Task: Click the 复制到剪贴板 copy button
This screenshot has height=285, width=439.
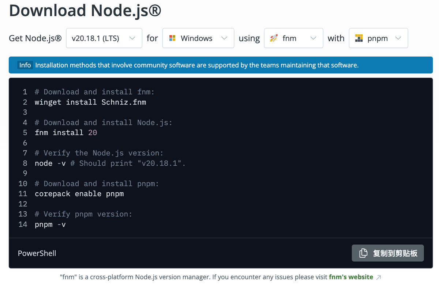Action: click(388, 253)
